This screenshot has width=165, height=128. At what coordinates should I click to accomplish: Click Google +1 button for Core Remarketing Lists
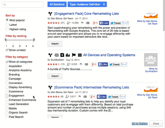pos(95,23)
